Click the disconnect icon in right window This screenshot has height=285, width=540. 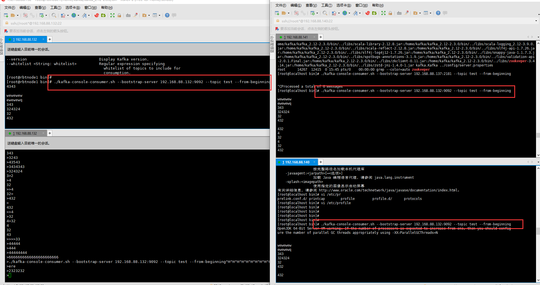point(296,13)
